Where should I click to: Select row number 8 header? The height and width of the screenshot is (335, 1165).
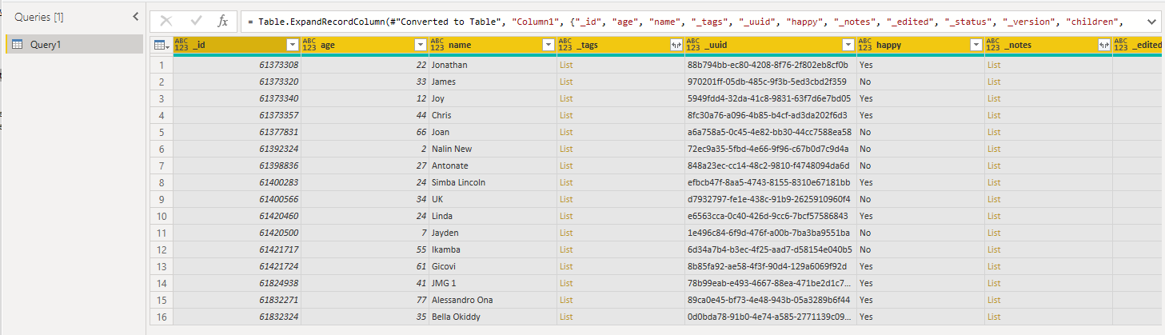(161, 182)
